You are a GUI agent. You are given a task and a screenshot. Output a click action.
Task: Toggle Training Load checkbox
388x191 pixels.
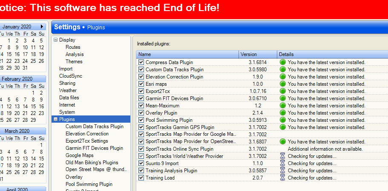point(141,178)
